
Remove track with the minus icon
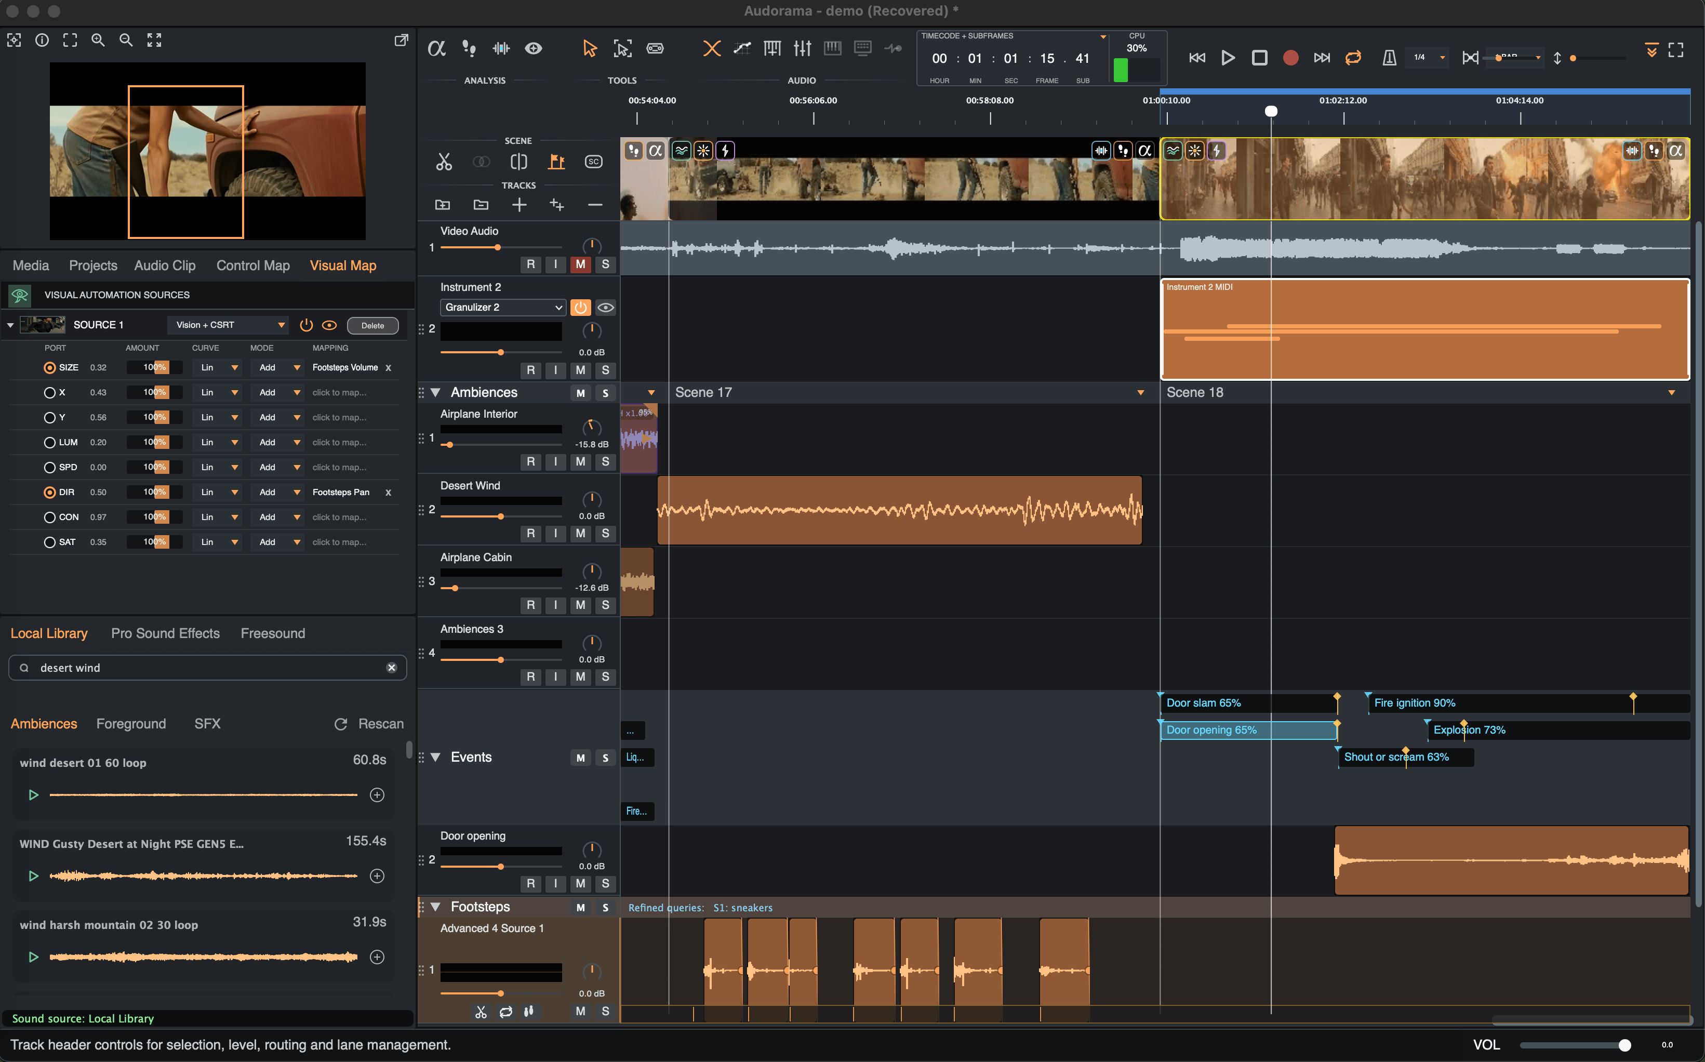pos(595,204)
